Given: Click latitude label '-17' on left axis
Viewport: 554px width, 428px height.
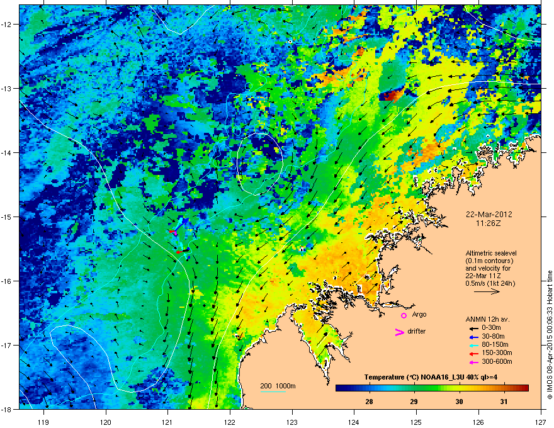Looking at the screenshot, I should (x=7, y=345).
